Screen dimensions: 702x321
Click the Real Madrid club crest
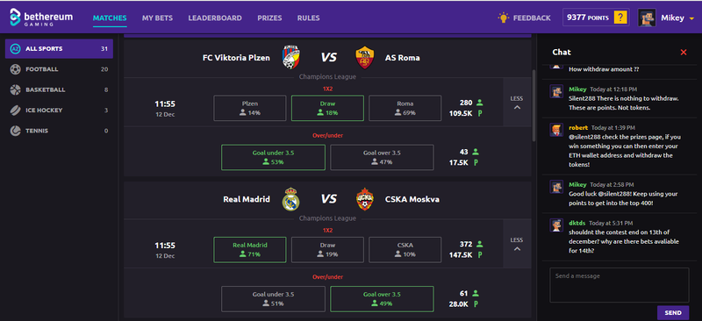coord(291,199)
